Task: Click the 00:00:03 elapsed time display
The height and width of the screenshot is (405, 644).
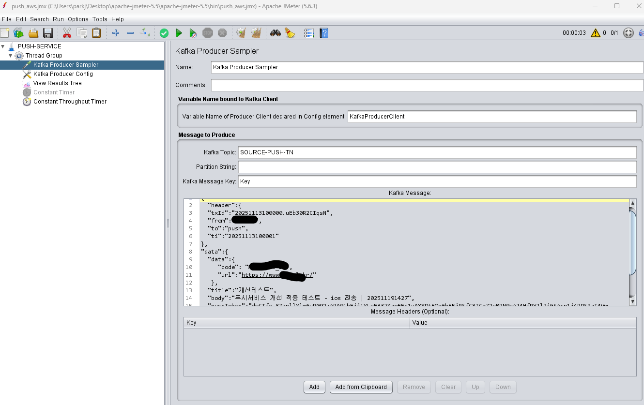Action: (574, 33)
